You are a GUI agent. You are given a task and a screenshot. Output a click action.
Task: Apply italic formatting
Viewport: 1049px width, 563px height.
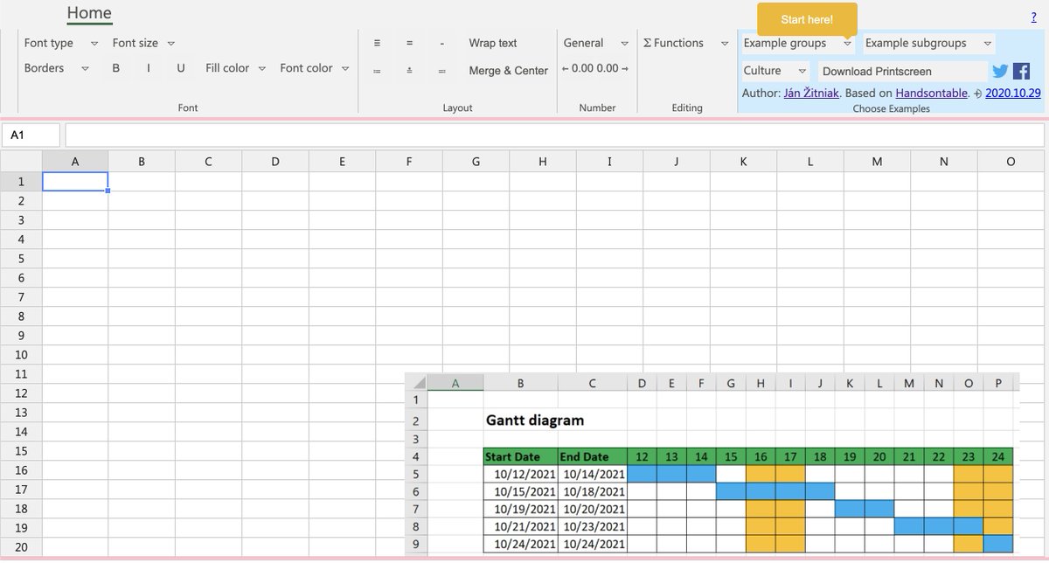tap(148, 68)
